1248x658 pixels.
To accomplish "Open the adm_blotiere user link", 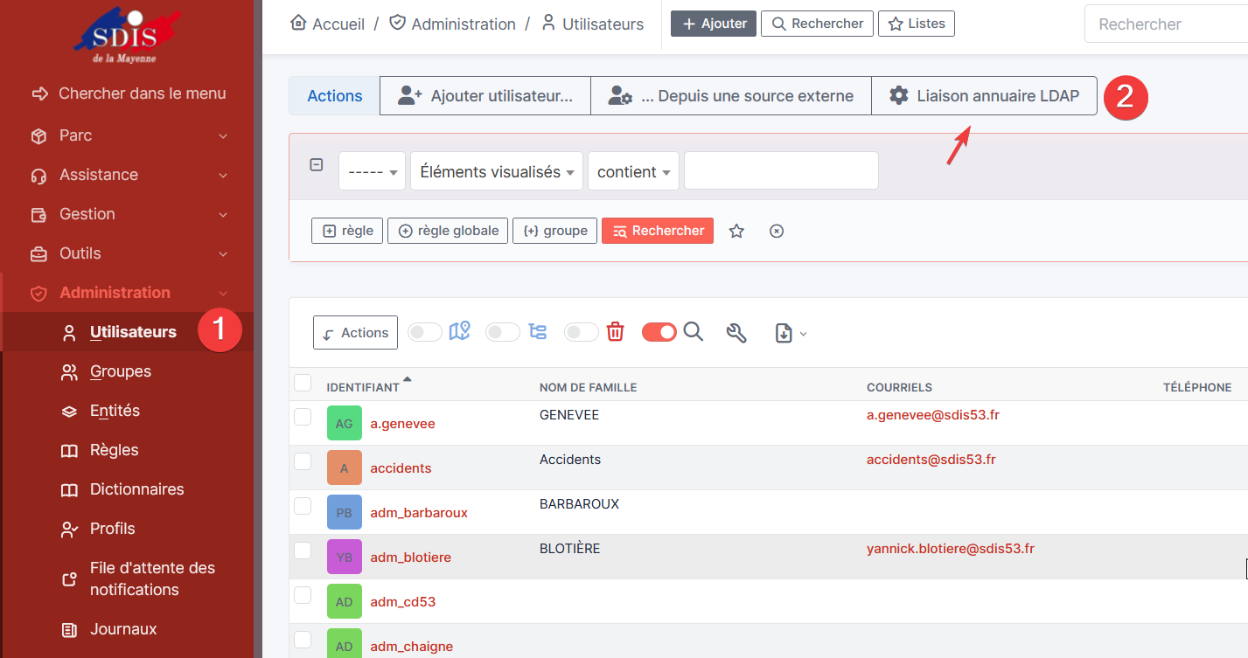I will 410,558.
